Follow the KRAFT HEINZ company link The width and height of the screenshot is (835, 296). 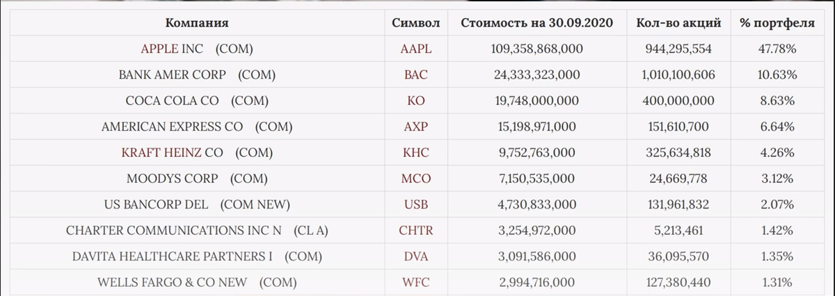pos(162,153)
